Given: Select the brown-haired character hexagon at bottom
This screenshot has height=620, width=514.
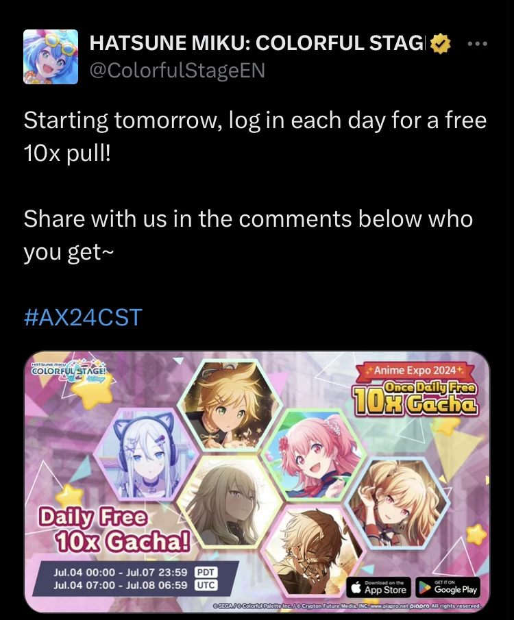Looking at the screenshot, I should [313, 550].
